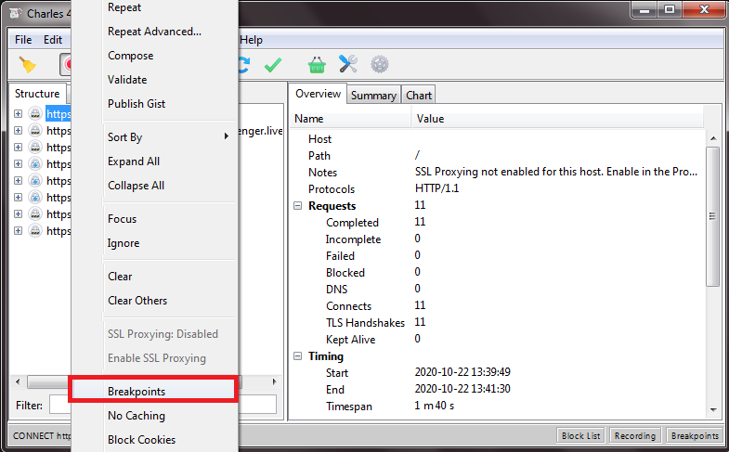Toggle No Caching in the context menu
Image resolution: width=729 pixels, height=452 pixels.
click(137, 416)
